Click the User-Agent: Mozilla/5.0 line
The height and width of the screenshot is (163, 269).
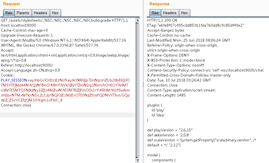tap(63, 40)
